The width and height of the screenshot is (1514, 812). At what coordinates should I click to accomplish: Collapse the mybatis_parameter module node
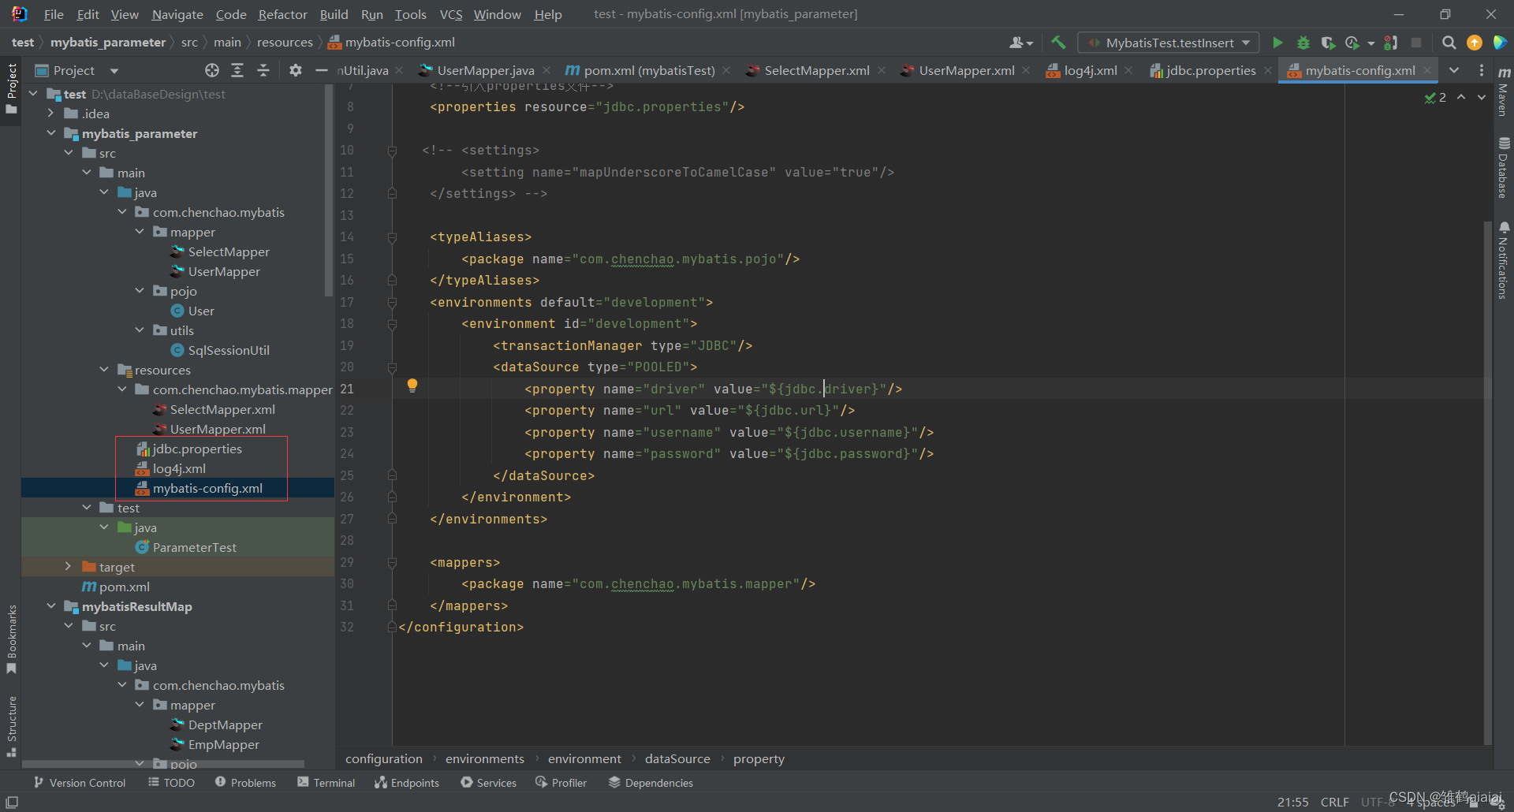51,133
